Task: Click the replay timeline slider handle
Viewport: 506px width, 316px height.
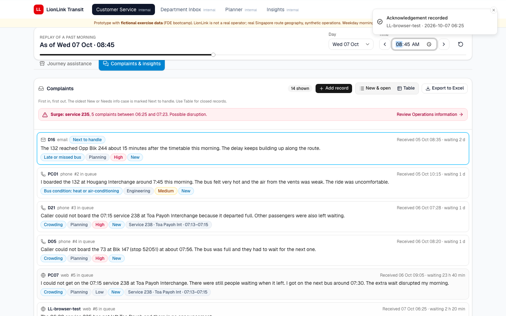Action: coord(213,55)
